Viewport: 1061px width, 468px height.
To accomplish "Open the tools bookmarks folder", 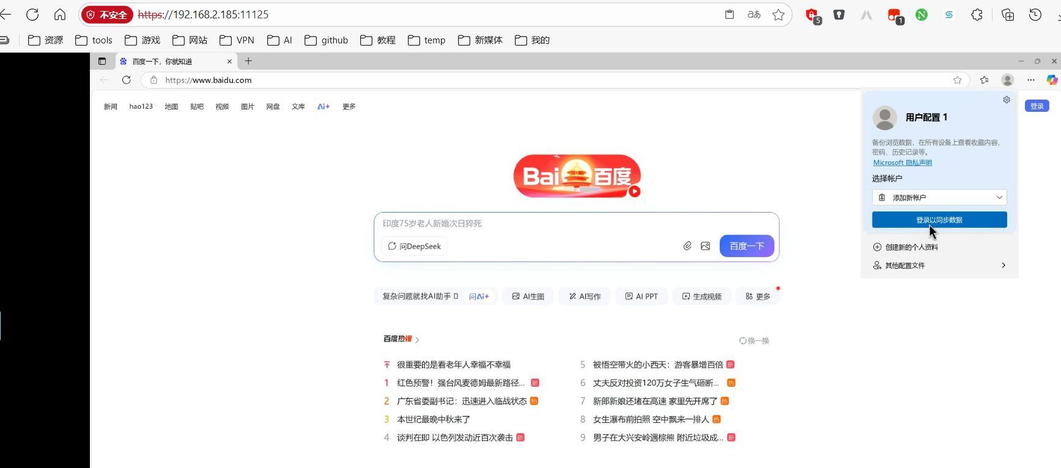I will coord(94,40).
